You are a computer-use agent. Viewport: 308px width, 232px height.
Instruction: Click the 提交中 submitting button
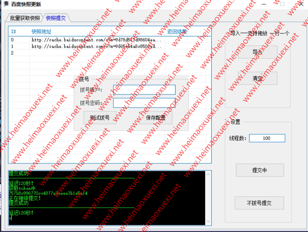click(x=259, y=170)
